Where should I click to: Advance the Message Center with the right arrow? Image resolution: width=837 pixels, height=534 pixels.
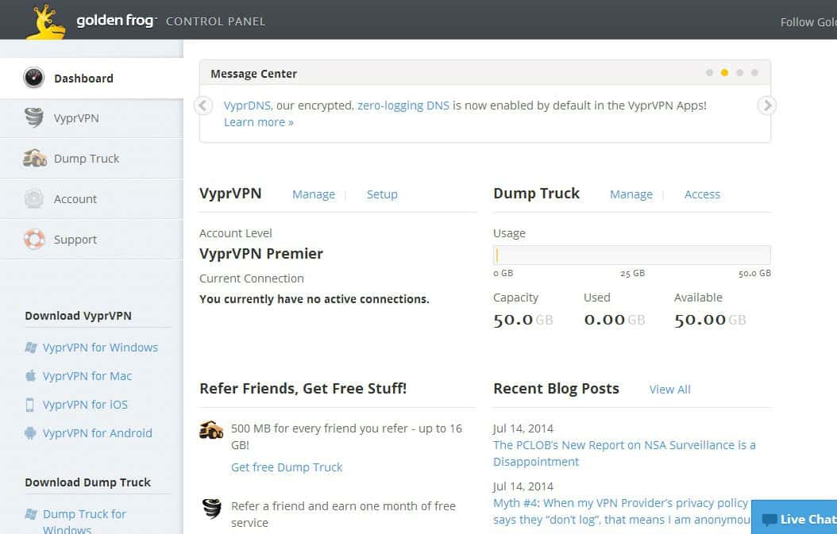tap(766, 105)
